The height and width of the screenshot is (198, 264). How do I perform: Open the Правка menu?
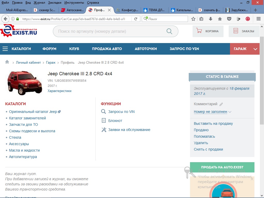point(17,3)
